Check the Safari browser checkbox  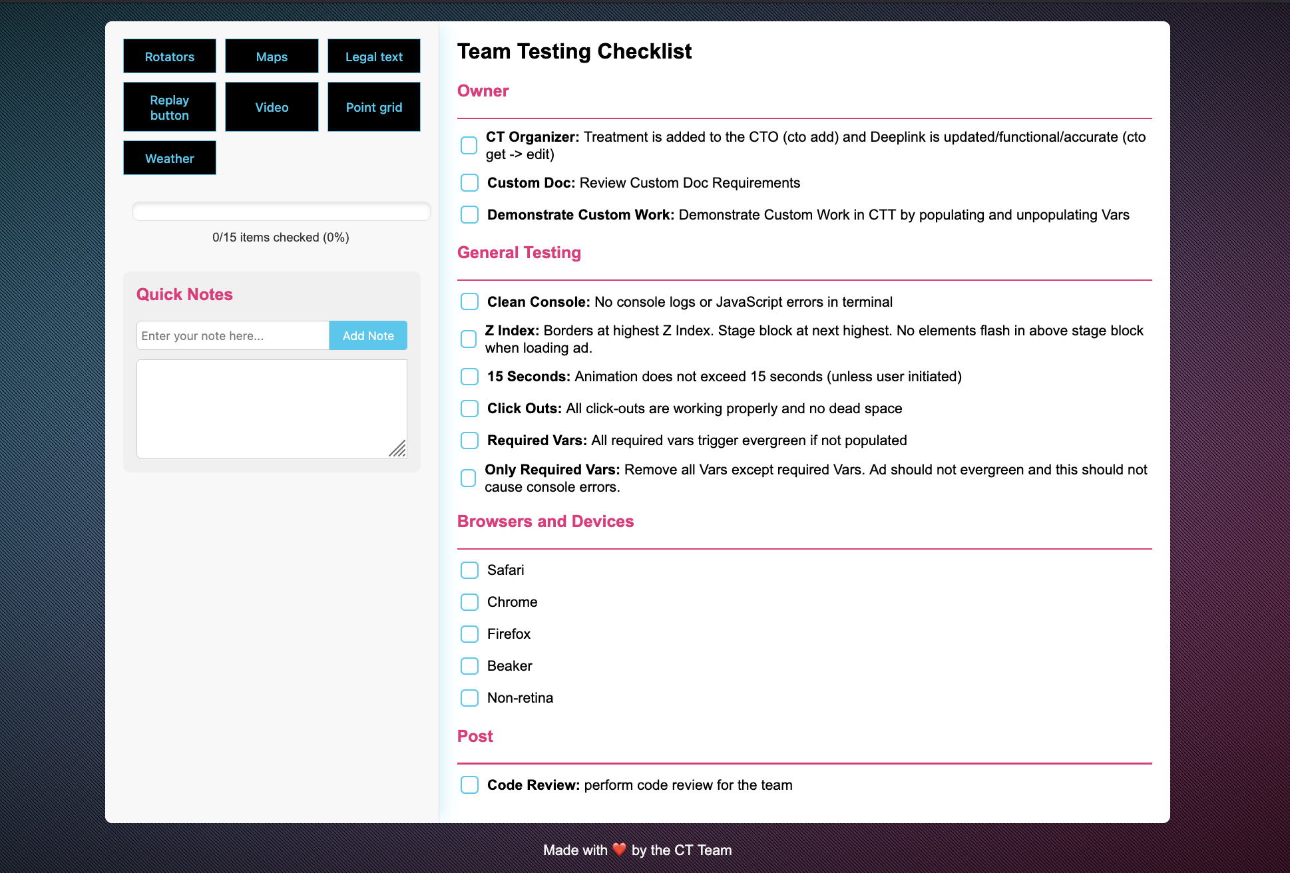pyautogui.click(x=469, y=570)
